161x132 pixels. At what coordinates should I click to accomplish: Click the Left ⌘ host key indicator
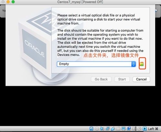153,129
